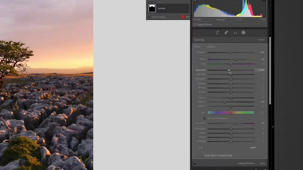Toggle the Original Photo checkbox
Image resolution: width=303 pixels, height=170 pixels.
coord(194,25)
